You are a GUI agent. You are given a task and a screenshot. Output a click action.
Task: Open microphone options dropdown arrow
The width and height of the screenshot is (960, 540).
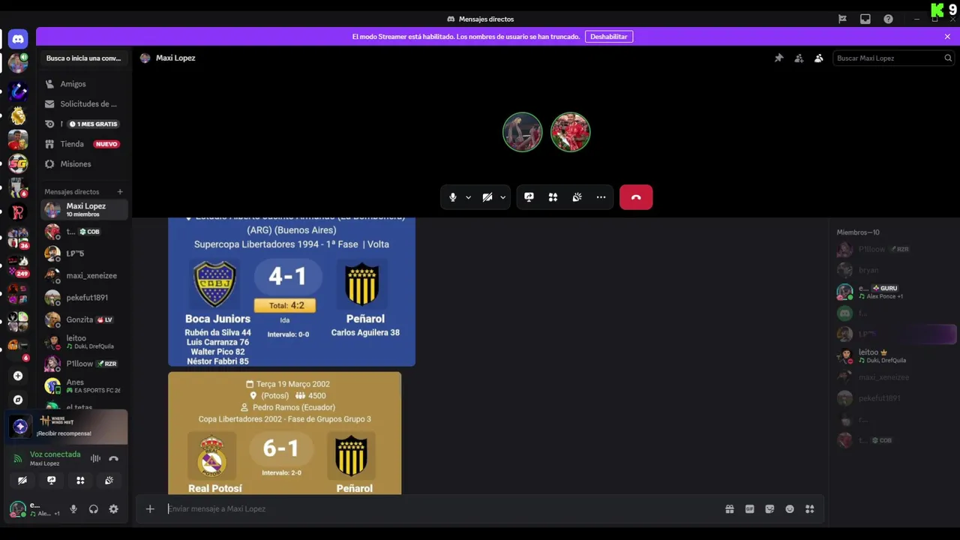468,197
